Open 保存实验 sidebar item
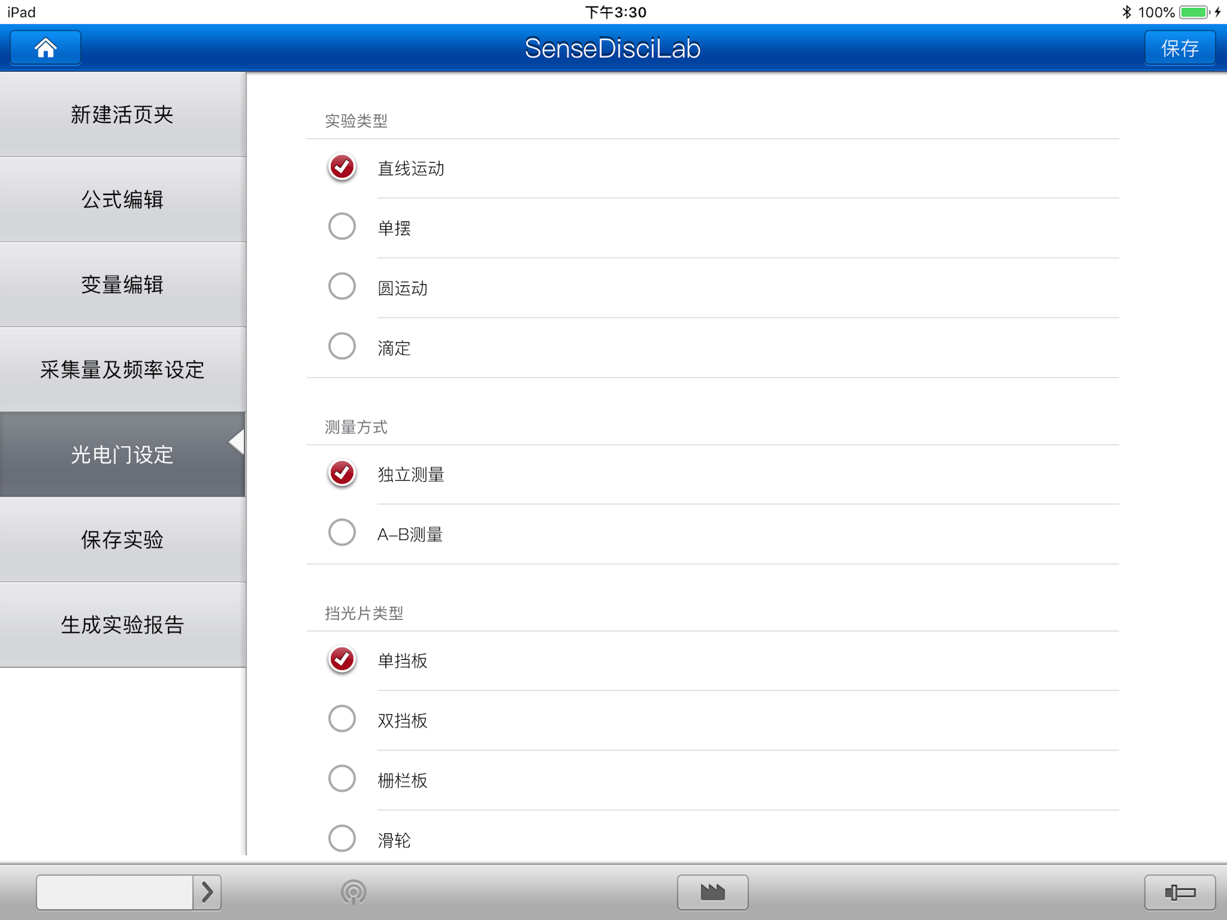The image size is (1227, 920). pos(123,540)
